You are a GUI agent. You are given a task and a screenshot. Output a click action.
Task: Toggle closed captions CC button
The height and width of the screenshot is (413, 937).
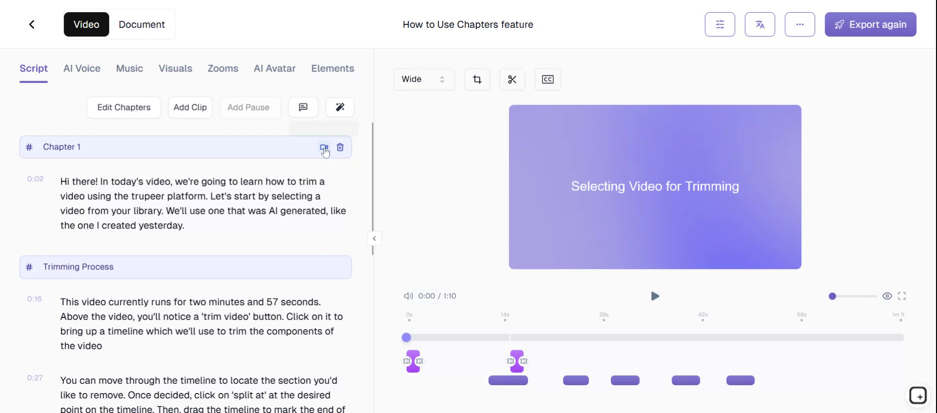coord(548,79)
